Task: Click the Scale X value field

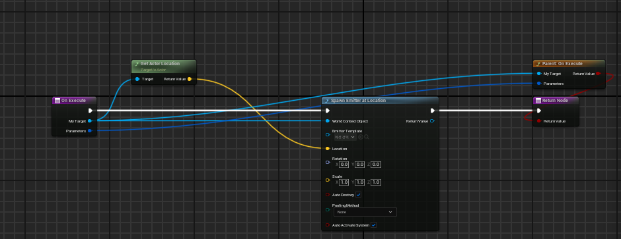Action: coord(344,182)
